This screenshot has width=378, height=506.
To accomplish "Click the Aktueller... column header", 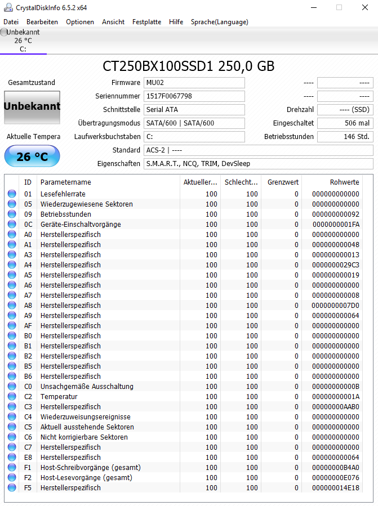I will [201, 182].
